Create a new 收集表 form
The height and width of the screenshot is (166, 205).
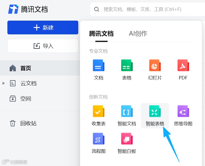click(x=99, y=116)
